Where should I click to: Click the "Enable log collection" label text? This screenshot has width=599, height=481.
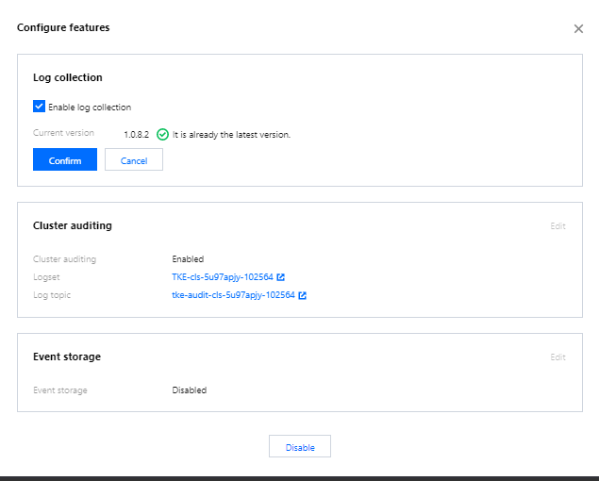(x=90, y=108)
